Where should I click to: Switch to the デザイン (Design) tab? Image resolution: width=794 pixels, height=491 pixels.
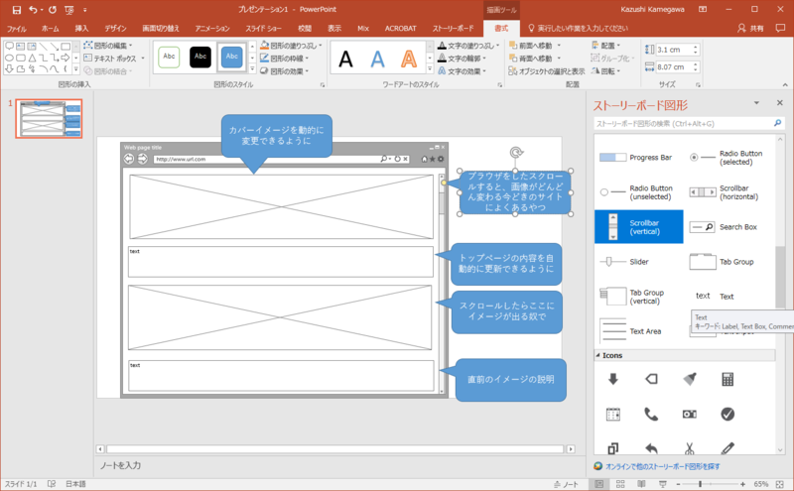[115, 29]
